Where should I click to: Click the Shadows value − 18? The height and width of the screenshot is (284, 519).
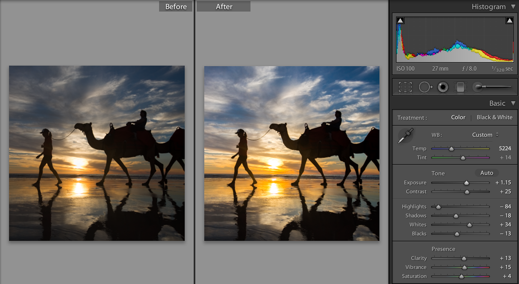(505, 215)
